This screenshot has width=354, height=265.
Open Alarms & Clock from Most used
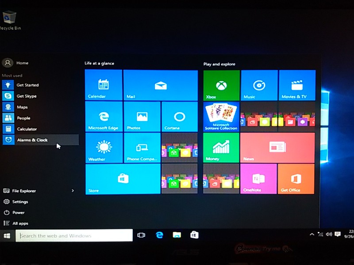click(40, 140)
